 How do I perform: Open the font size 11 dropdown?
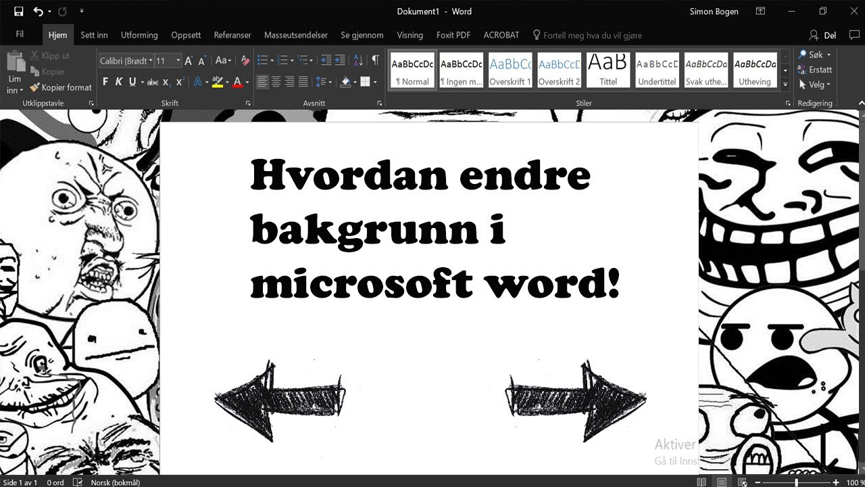(x=178, y=61)
